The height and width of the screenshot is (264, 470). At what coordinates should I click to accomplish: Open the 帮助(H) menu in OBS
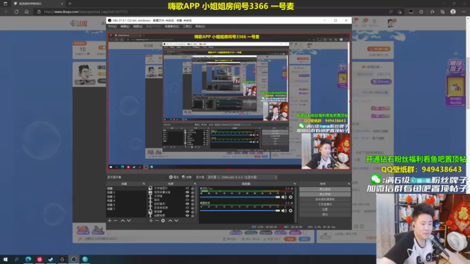click(x=200, y=26)
